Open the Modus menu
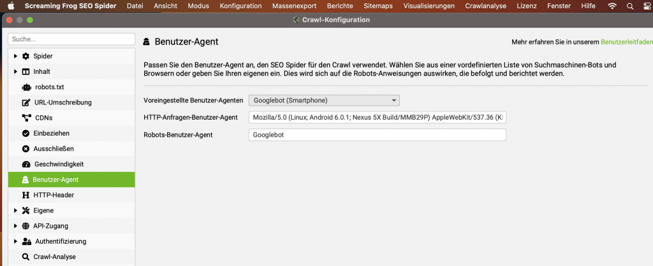The width and height of the screenshot is (653, 266). click(x=199, y=6)
